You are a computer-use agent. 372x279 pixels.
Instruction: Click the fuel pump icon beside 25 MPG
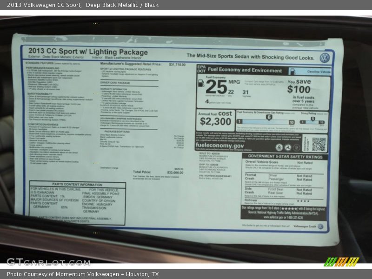(x=201, y=83)
